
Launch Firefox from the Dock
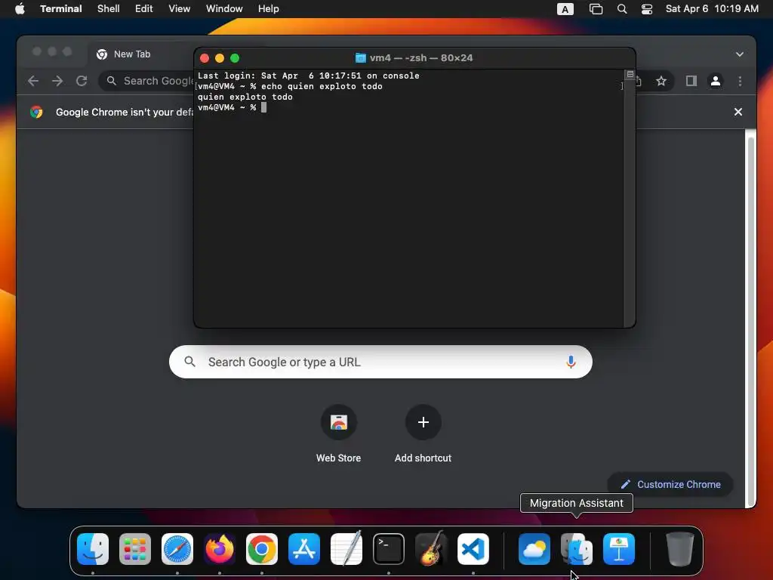[x=220, y=549]
